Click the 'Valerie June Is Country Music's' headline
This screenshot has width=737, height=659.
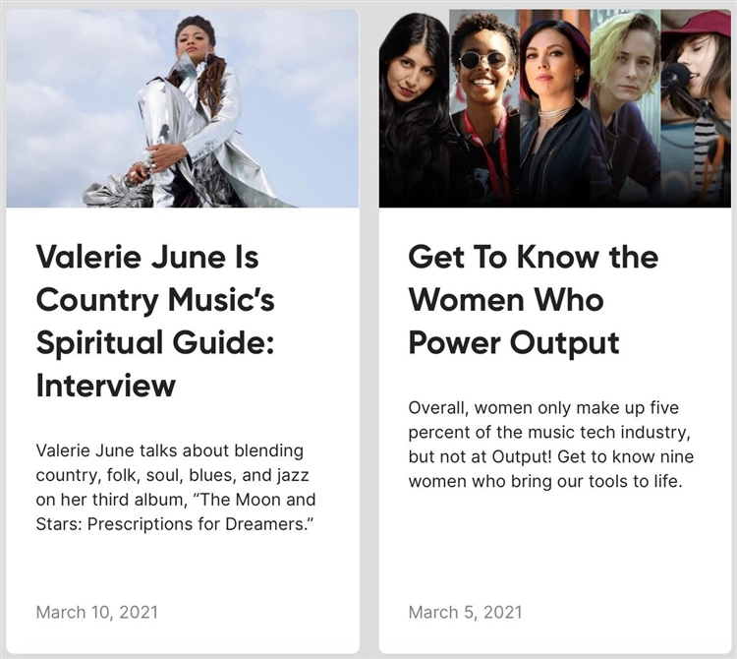tap(154, 278)
